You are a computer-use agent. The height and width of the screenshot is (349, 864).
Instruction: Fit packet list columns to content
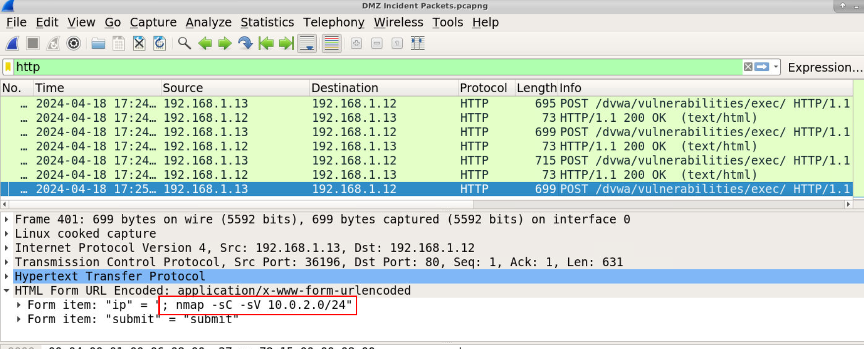tap(418, 44)
